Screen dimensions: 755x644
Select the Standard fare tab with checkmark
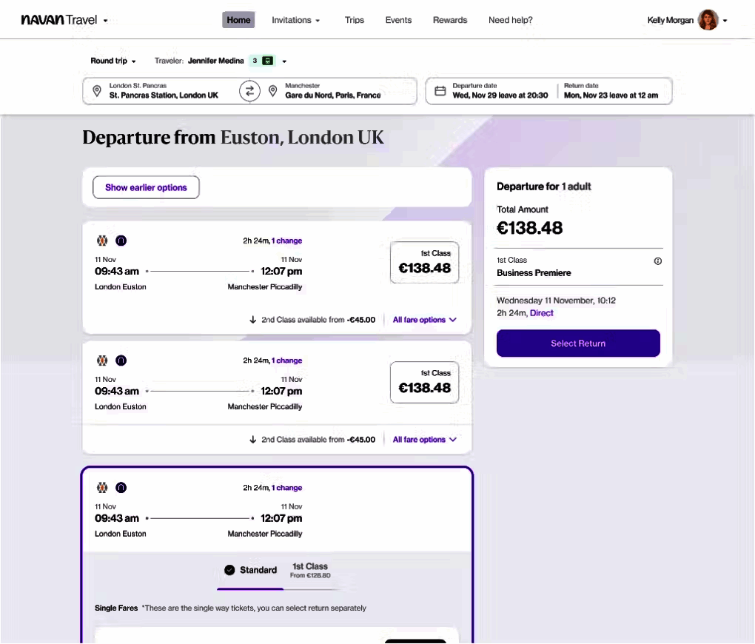[x=250, y=570]
